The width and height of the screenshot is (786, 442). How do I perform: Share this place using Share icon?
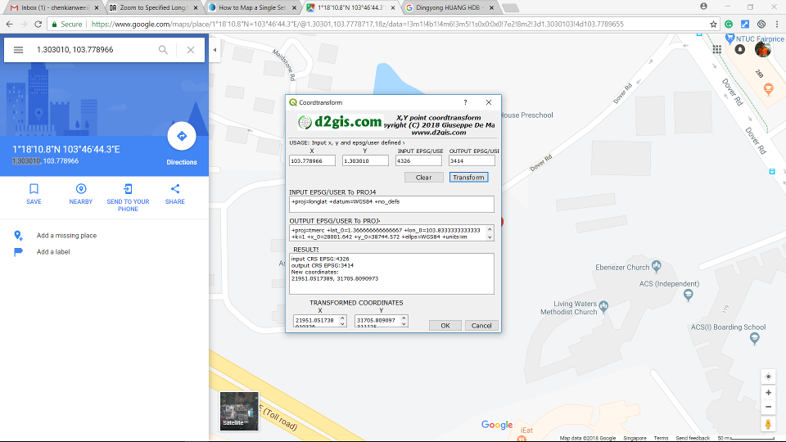click(175, 189)
